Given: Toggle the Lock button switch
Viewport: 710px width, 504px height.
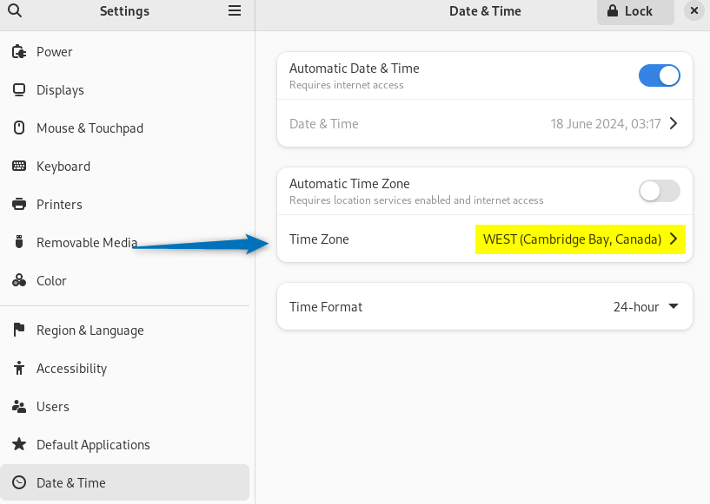Looking at the screenshot, I should 634,12.
